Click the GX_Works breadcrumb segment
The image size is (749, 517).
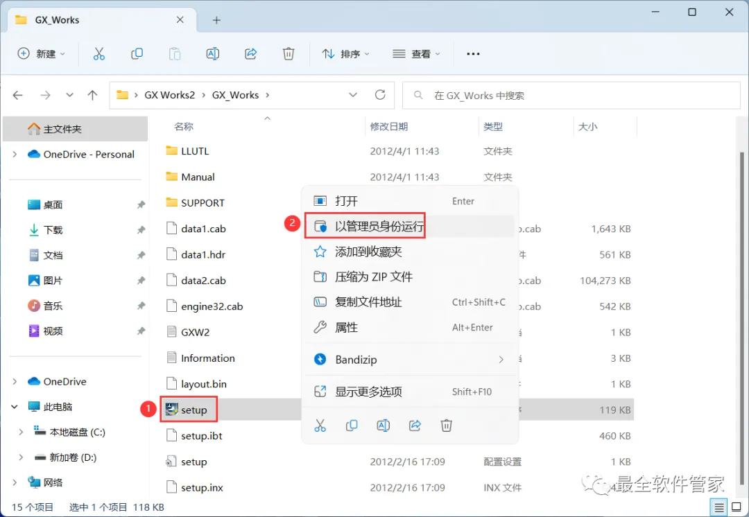pos(236,95)
